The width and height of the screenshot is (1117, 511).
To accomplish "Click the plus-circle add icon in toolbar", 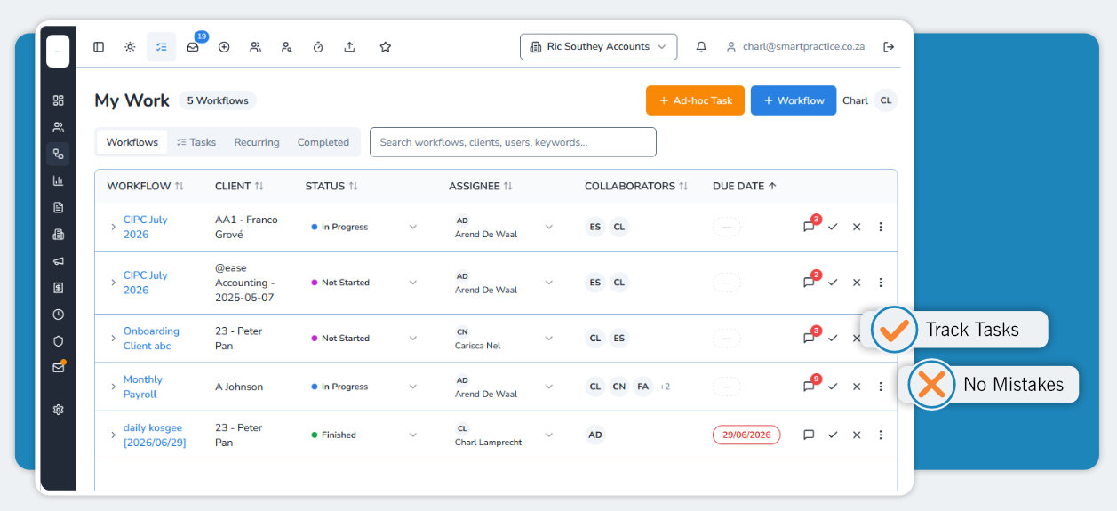I will 224,47.
